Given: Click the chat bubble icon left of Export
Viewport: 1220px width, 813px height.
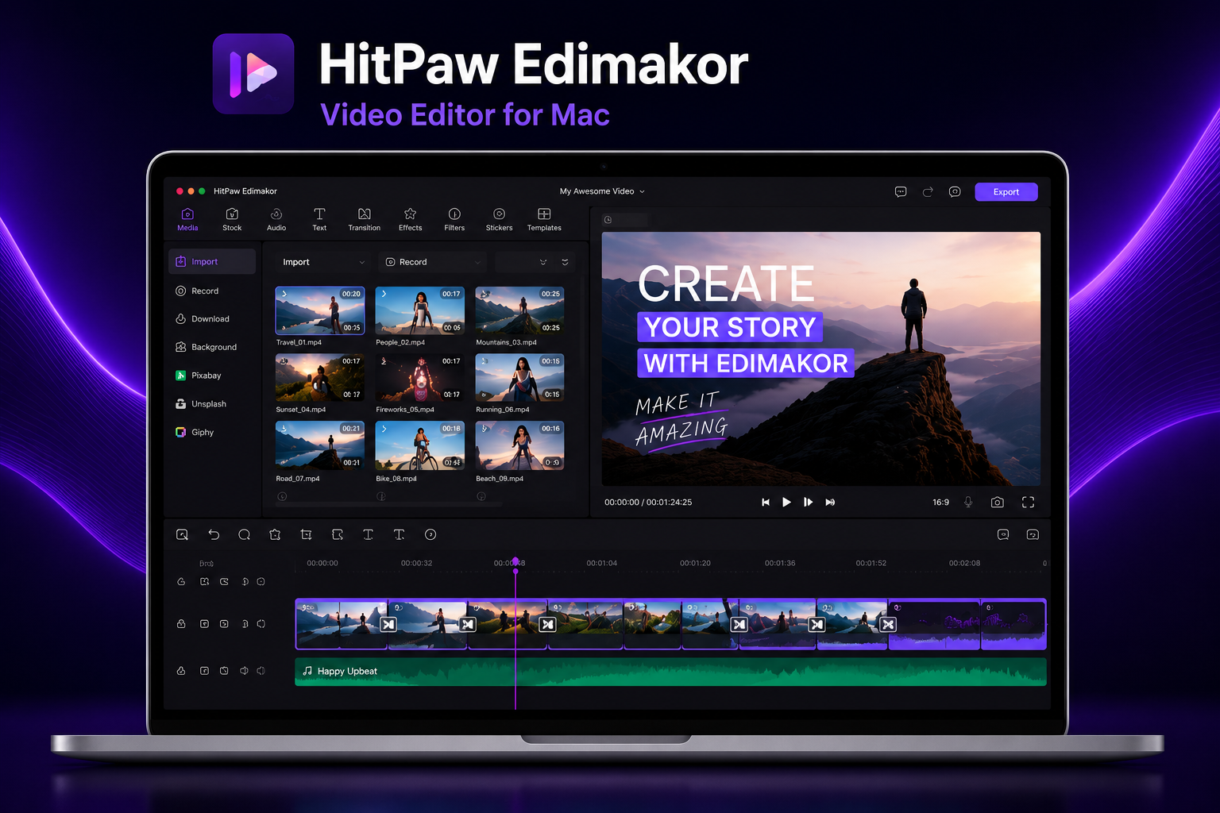Looking at the screenshot, I should (901, 191).
